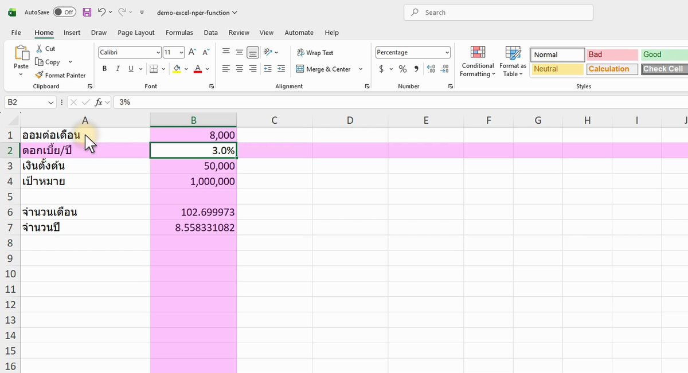Apply the Bad cell style

pyautogui.click(x=612, y=54)
